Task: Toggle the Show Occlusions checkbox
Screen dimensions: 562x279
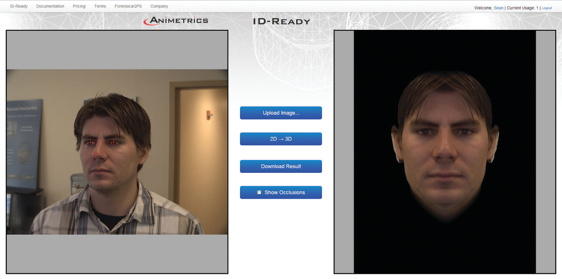Action: pos(259,193)
